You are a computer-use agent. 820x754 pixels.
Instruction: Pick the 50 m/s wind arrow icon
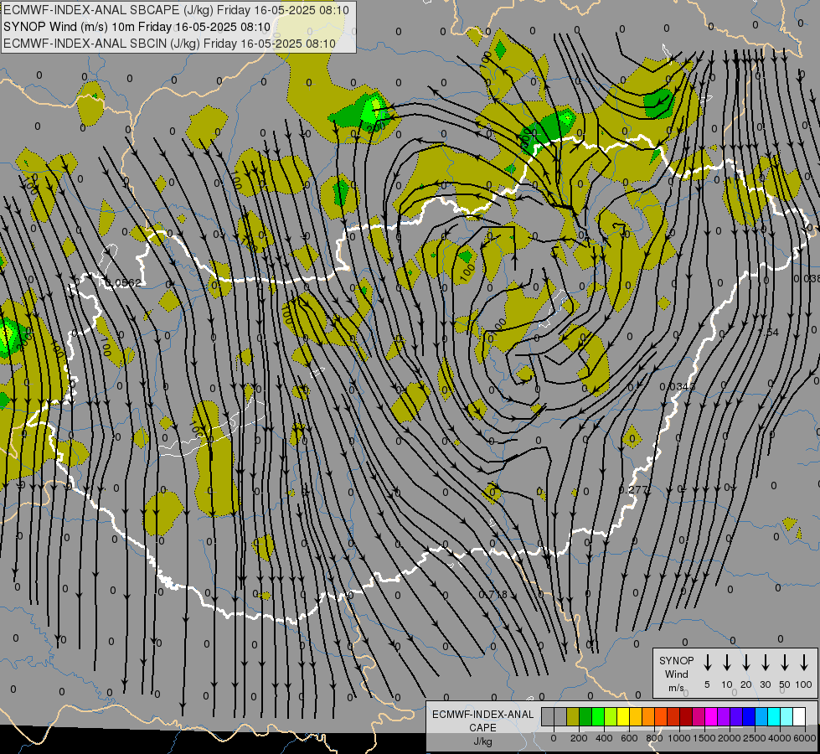(x=785, y=663)
